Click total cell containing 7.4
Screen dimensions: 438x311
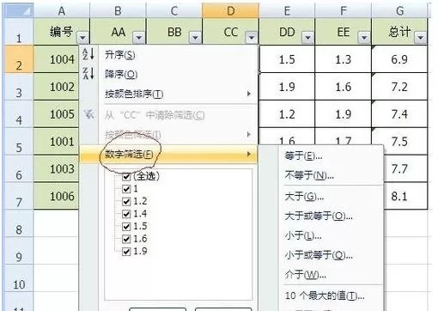399,114
